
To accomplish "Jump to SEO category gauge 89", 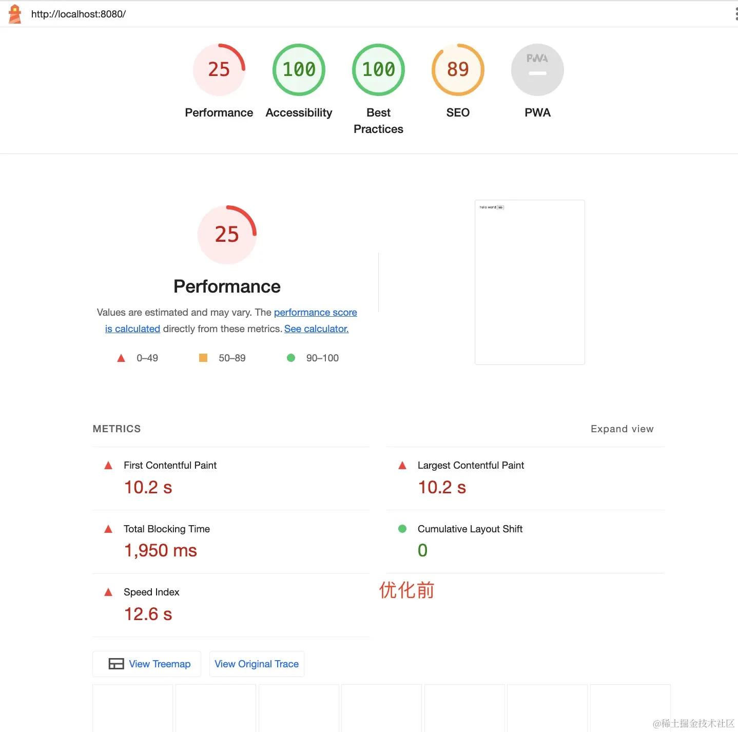I will (x=458, y=69).
